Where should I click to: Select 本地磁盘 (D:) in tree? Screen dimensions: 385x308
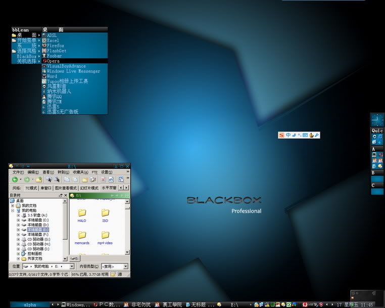pos(38,225)
